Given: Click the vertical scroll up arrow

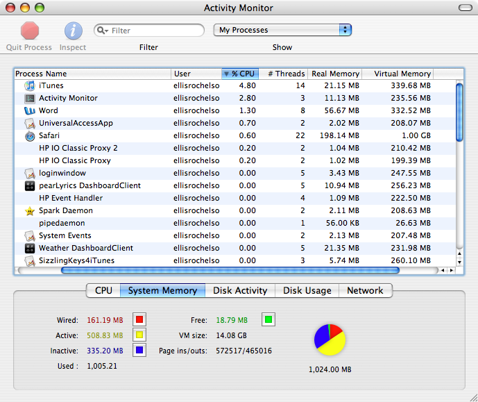Looking at the screenshot, I should coord(459,253).
